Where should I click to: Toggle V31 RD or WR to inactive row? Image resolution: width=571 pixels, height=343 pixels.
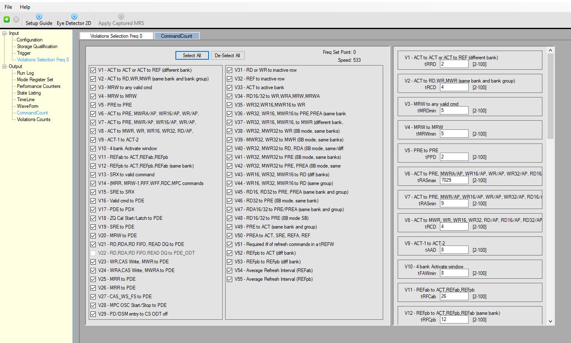[229, 70]
